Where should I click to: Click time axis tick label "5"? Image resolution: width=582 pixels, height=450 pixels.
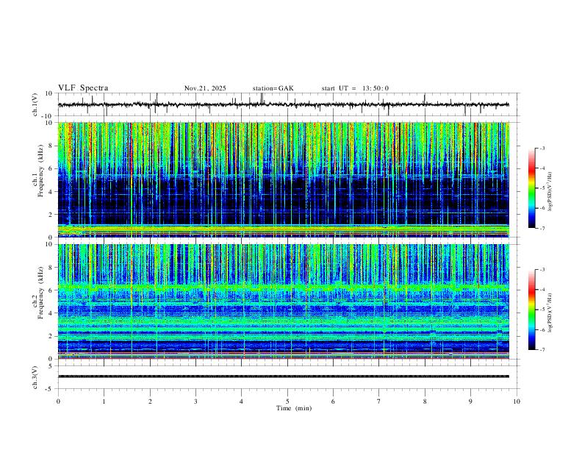coord(287,401)
